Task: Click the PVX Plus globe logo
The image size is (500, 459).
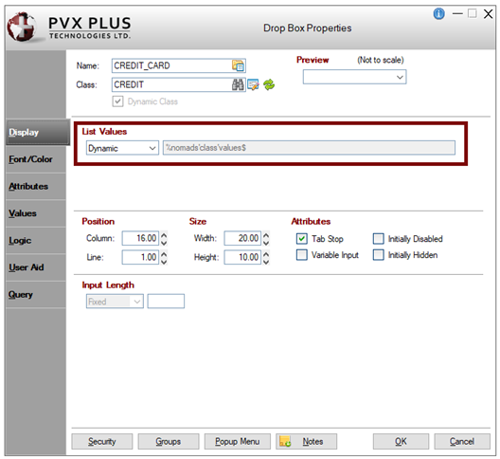Action: [x=22, y=28]
